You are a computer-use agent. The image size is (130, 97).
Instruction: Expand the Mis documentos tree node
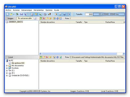pyautogui.click(x=7, y=66)
